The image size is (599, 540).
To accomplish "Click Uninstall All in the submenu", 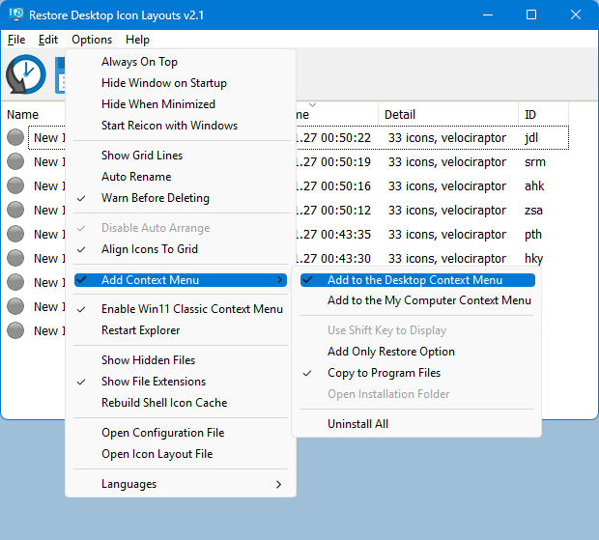I will (357, 424).
